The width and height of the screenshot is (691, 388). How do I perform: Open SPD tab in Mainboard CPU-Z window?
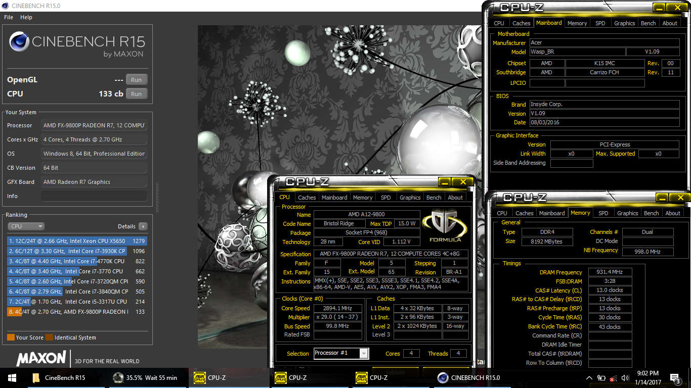600,23
